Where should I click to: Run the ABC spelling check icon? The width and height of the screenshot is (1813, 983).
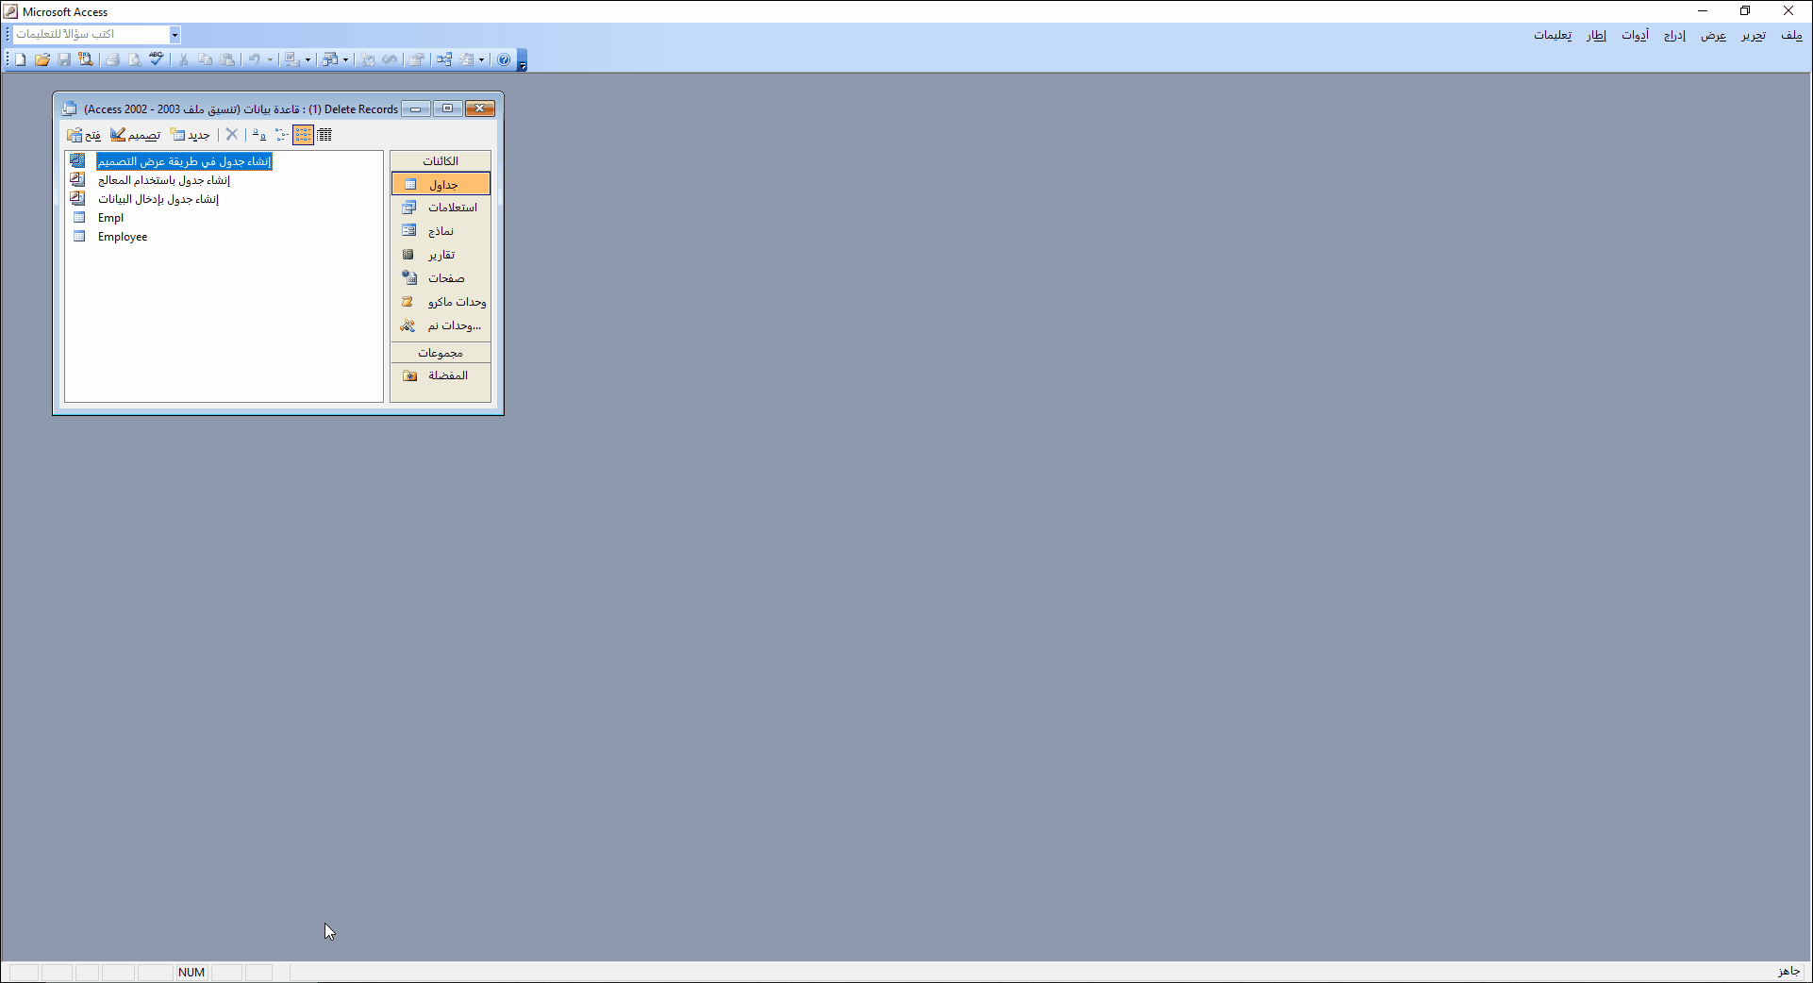pos(157,59)
